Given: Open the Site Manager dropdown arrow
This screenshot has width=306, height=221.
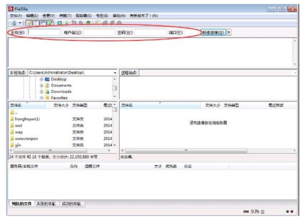Looking at the screenshot, I should pyautogui.click(x=20, y=23).
